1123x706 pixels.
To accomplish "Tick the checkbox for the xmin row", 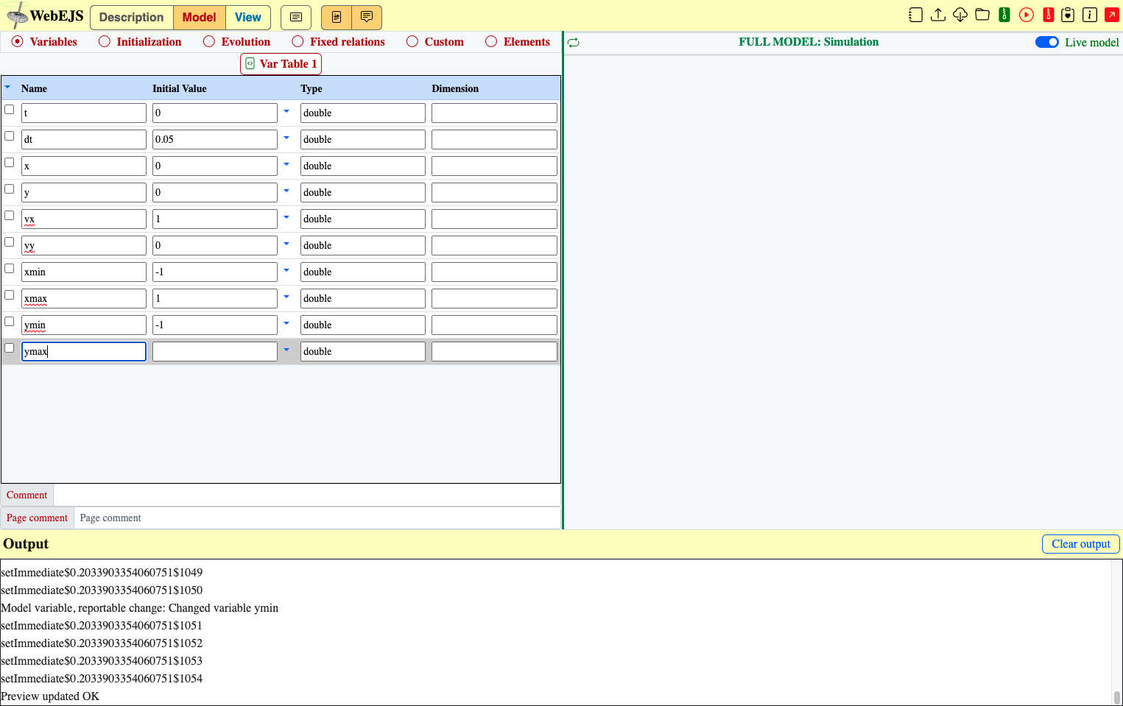I will click(10, 269).
